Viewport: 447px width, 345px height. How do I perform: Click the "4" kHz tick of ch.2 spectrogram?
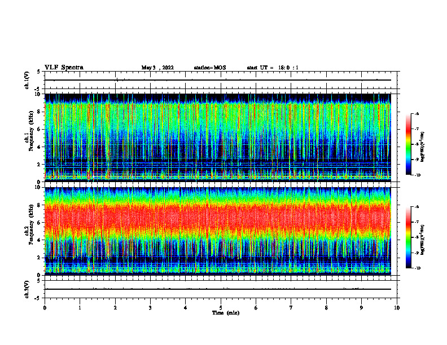point(39,240)
